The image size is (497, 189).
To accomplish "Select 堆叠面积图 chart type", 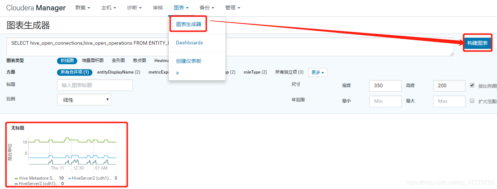I will [93, 61].
